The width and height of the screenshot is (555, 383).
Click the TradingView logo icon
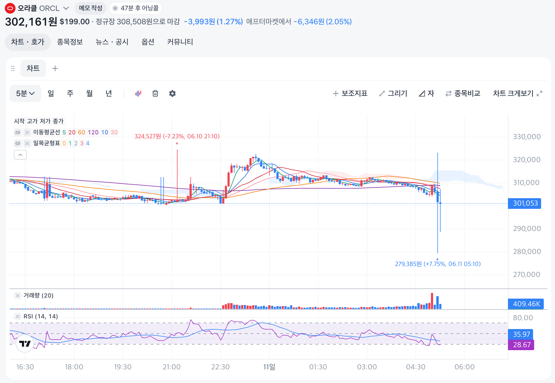coord(25,344)
